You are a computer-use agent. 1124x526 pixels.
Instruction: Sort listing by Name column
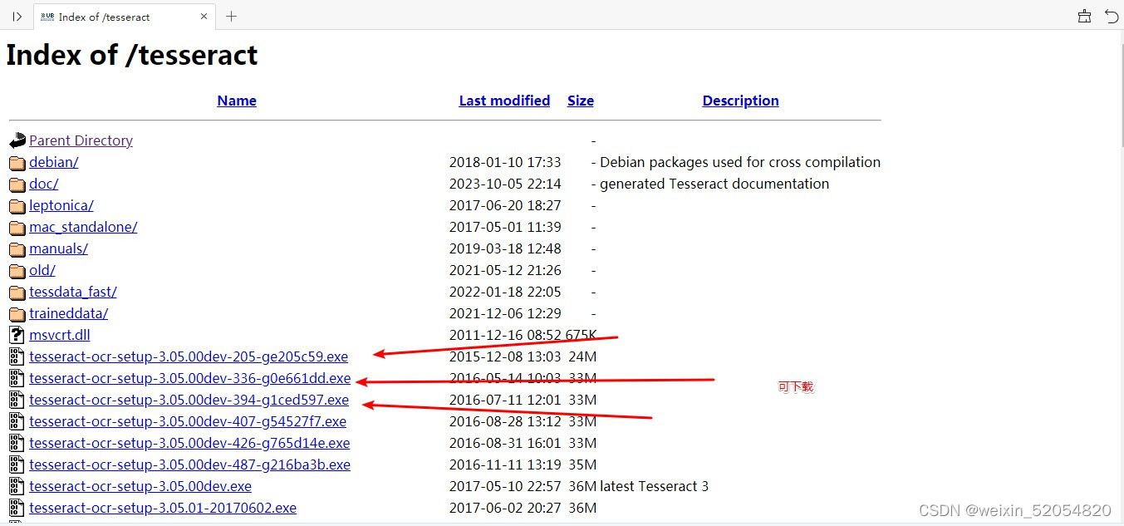click(237, 101)
